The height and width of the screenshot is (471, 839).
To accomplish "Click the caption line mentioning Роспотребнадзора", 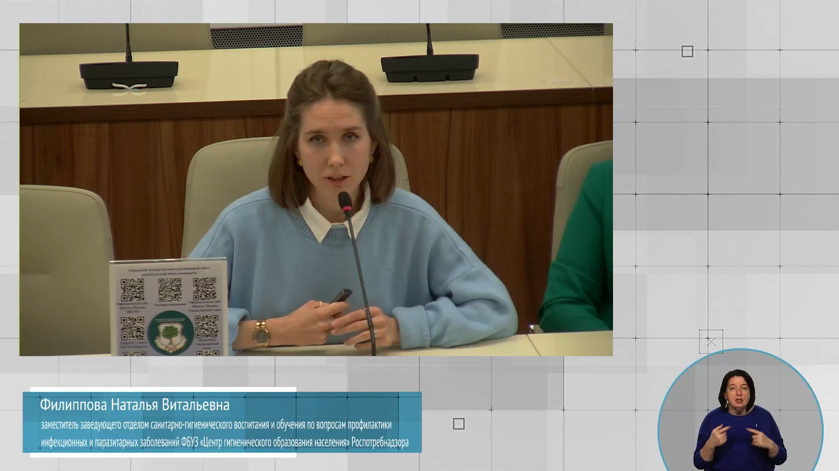I will pos(224,443).
